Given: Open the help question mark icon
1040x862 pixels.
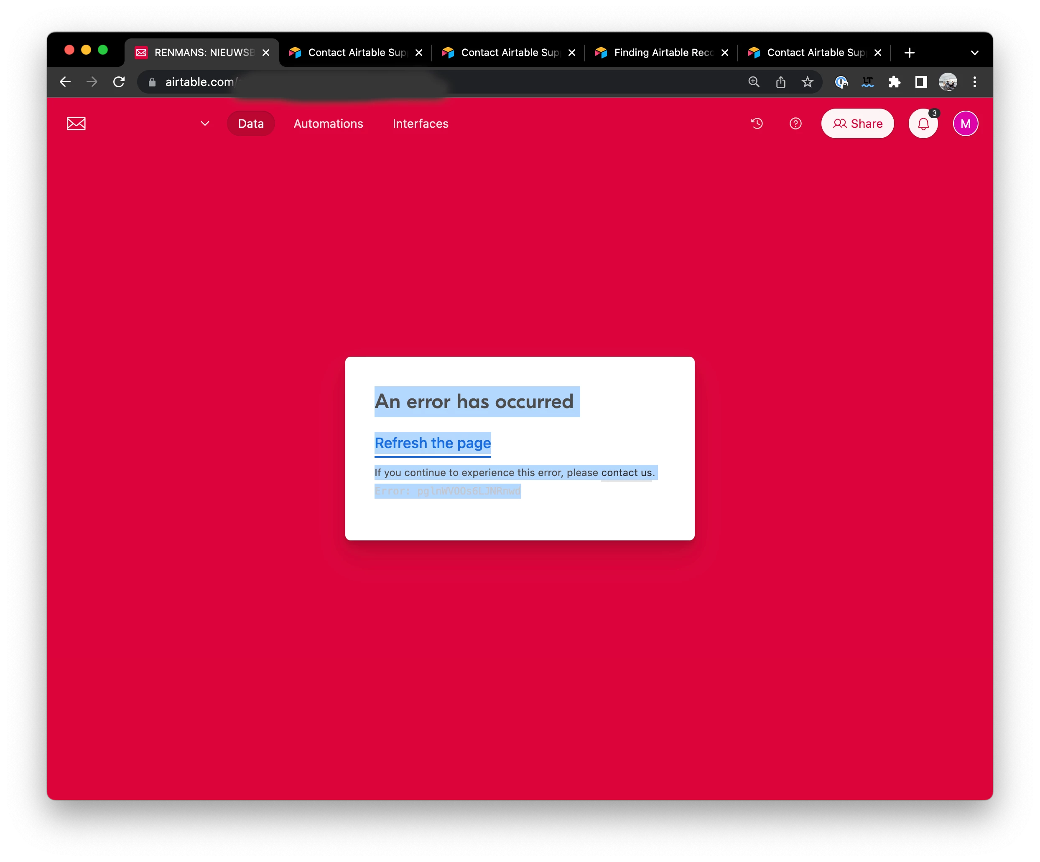Looking at the screenshot, I should click(795, 124).
